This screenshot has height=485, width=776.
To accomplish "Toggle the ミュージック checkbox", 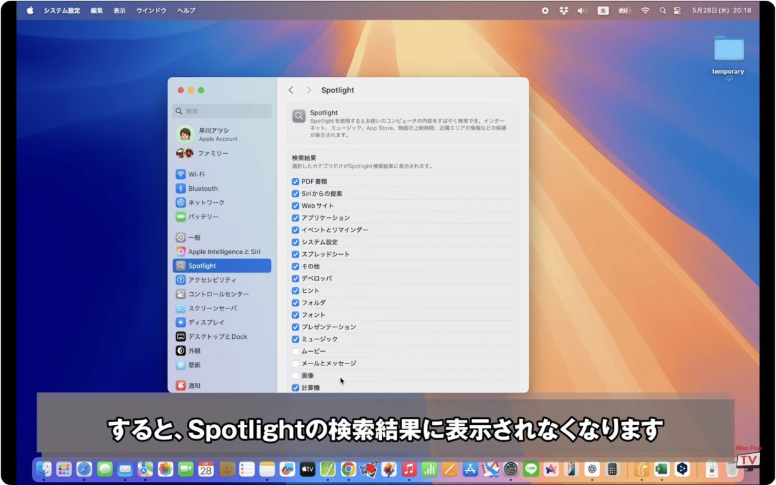I will 296,339.
